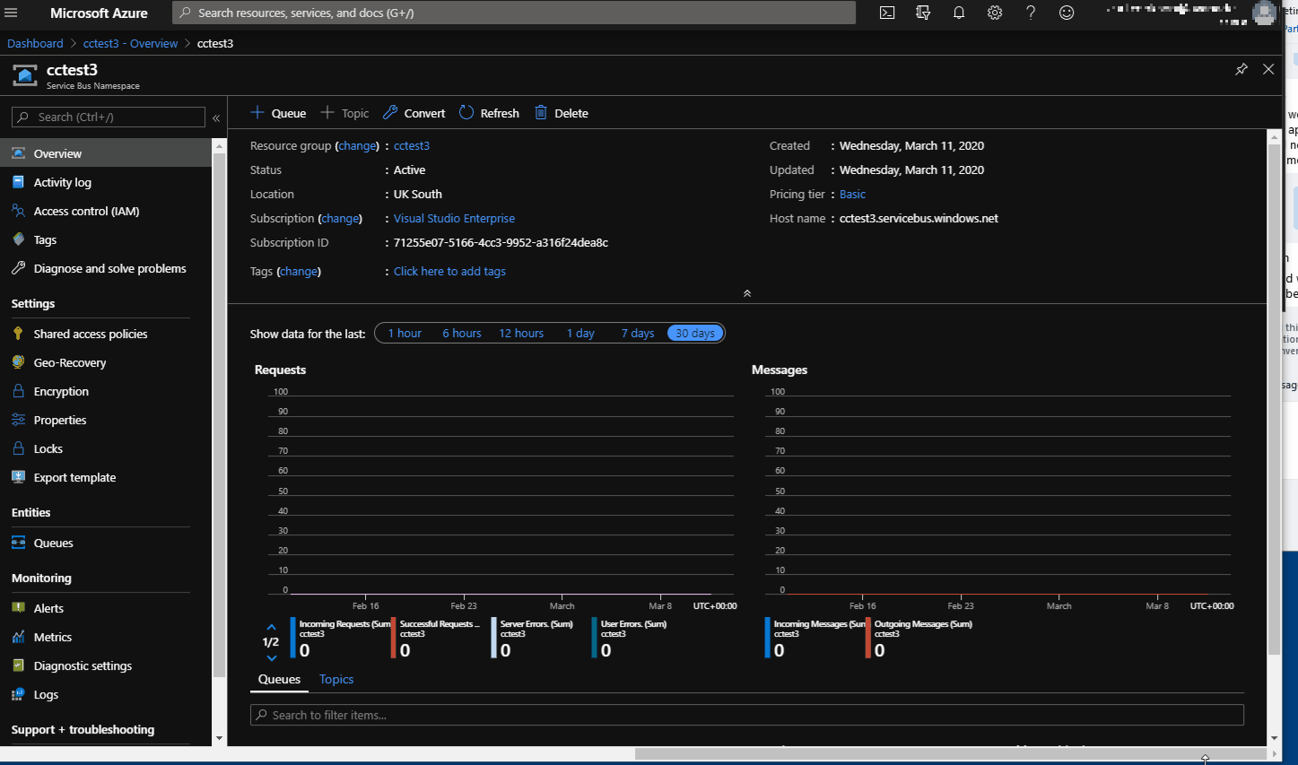
Task: Click the Outgoing Messages legend item
Action: click(x=919, y=638)
